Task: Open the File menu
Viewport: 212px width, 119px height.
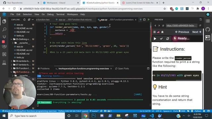Action: pos(12,14)
